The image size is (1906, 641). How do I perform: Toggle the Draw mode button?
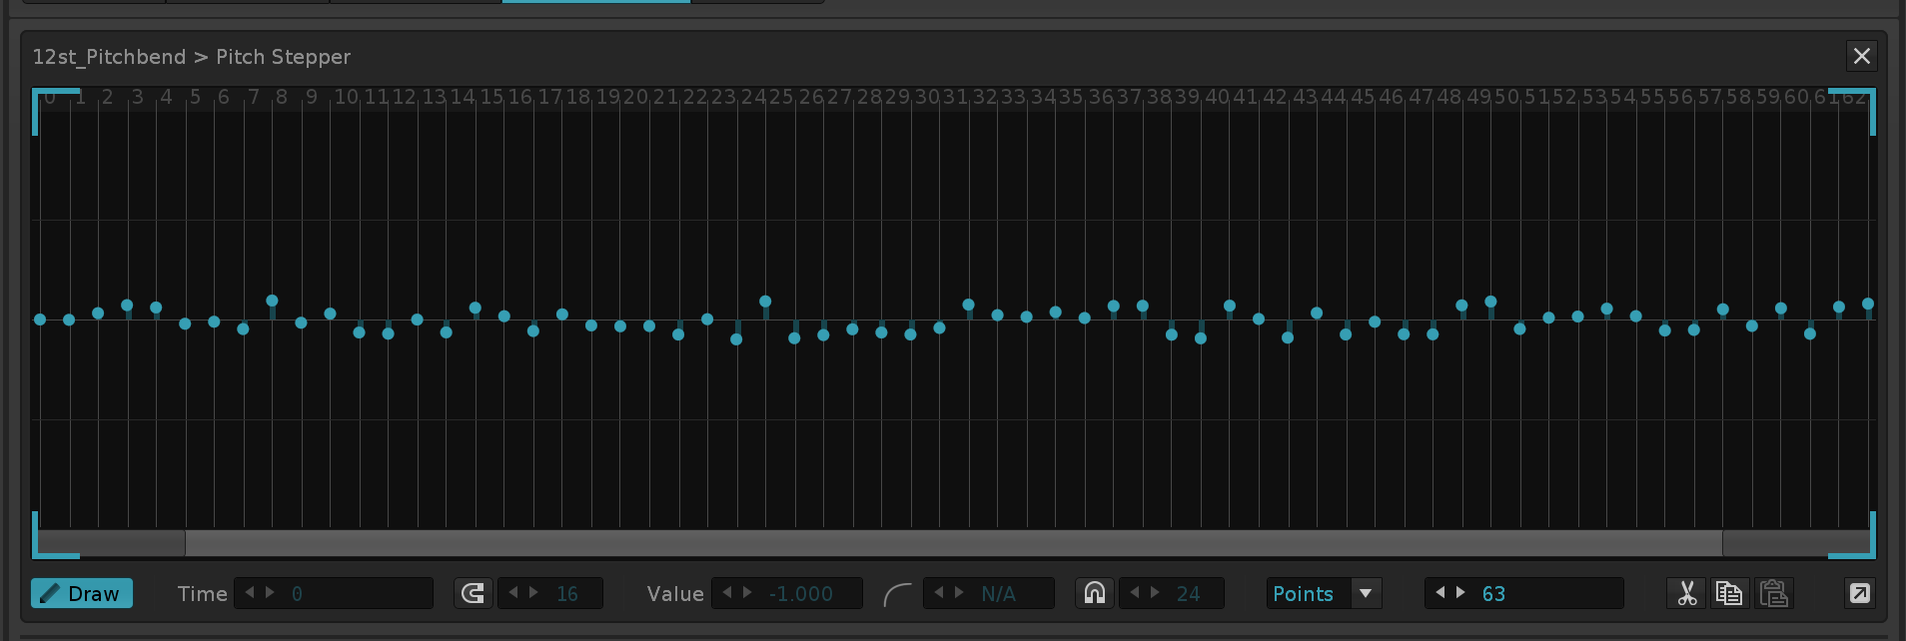click(x=82, y=593)
